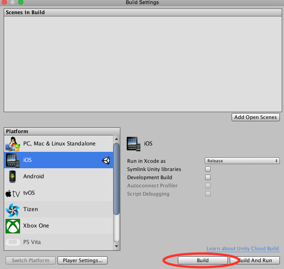Screen dimensions: 284x269
Task: Open the Learn about Unity Cloud Build link
Action: pos(243,248)
